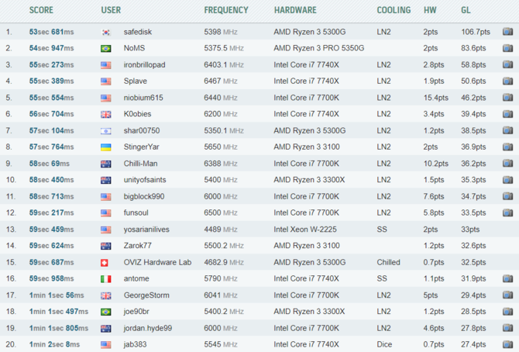Click the COOLING column header

394,10
